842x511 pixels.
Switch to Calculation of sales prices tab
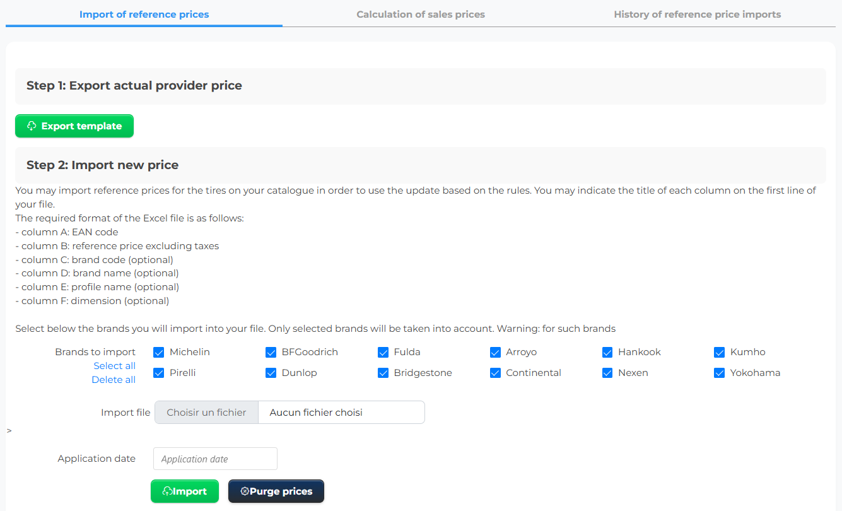(421, 14)
